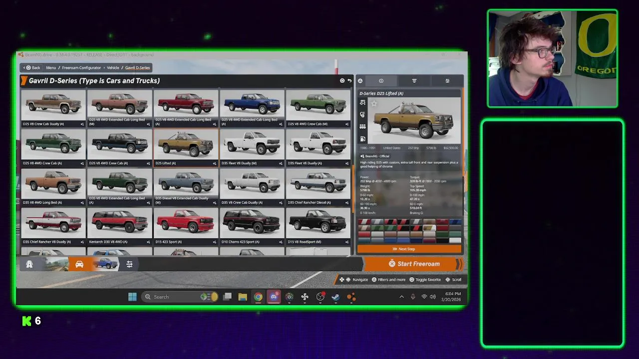Click the transmission icon in details sidebar
The image size is (639, 359).
coord(362,115)
